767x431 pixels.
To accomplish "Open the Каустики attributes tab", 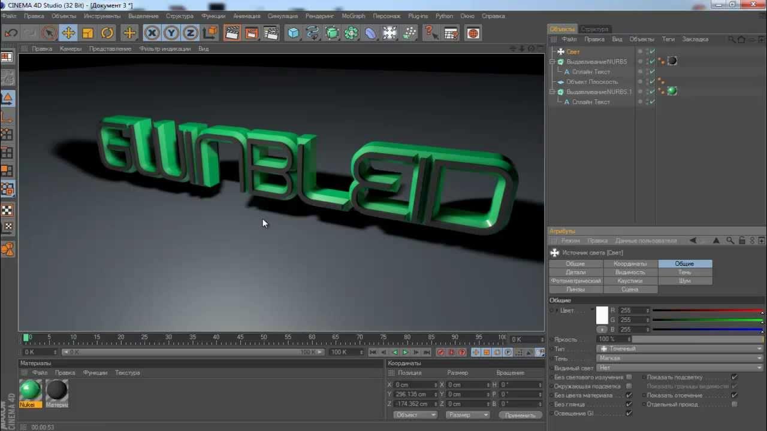I will click(x=630, y=281).
